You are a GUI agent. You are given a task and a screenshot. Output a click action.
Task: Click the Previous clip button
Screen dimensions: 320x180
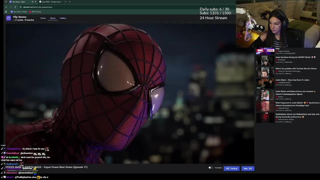[x=231, y=168]
